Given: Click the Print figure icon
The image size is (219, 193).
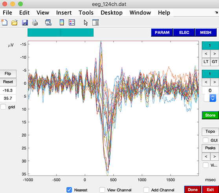Looking at the screenshot, I should (35, 22).
